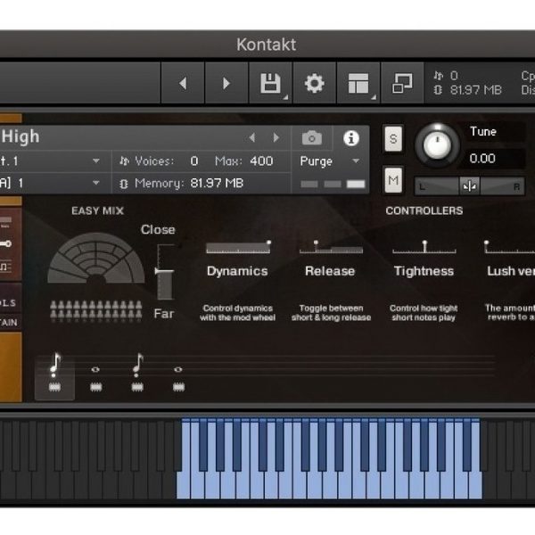535x535 pixels.
Task: Open snapshot view with the camera icon
Action: point(312,138)
